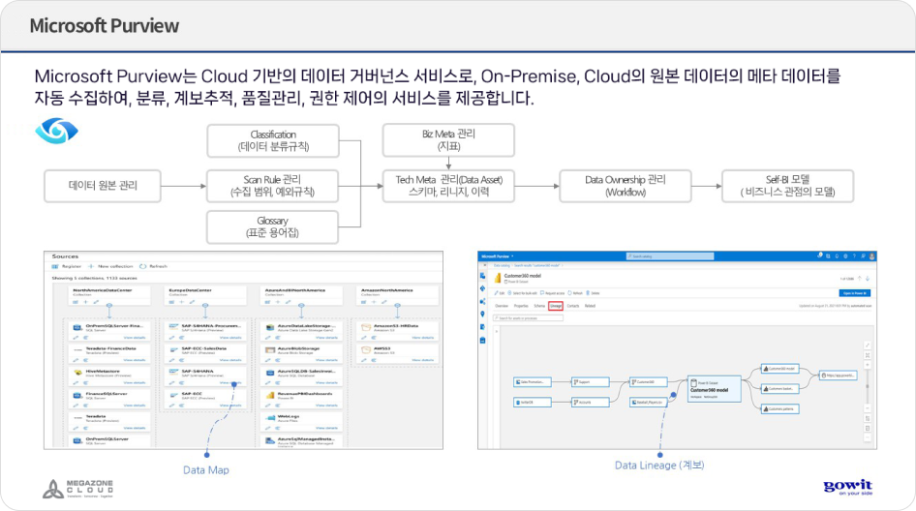Click the Search for assets or processes field
The height and width of the screenshot is (511, 916).
528,318
